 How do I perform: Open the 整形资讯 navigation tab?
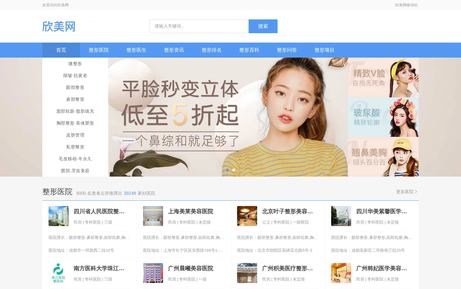pyautogui.click(x=174, y=50)
